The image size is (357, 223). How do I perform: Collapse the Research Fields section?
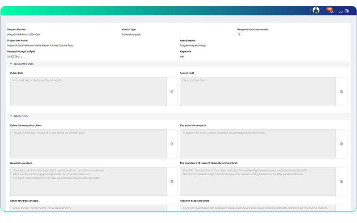[11, 64]
